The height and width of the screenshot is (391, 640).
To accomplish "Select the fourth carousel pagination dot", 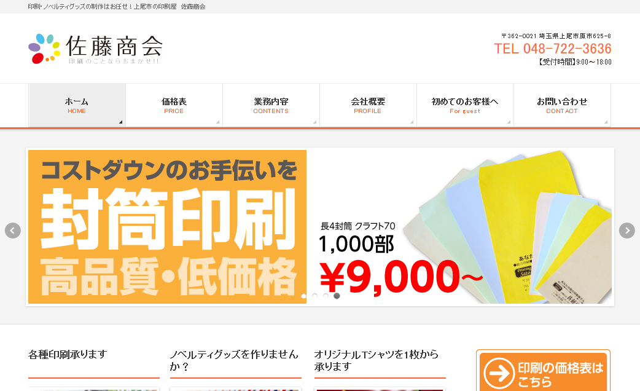I will click(x=337, y=296).
